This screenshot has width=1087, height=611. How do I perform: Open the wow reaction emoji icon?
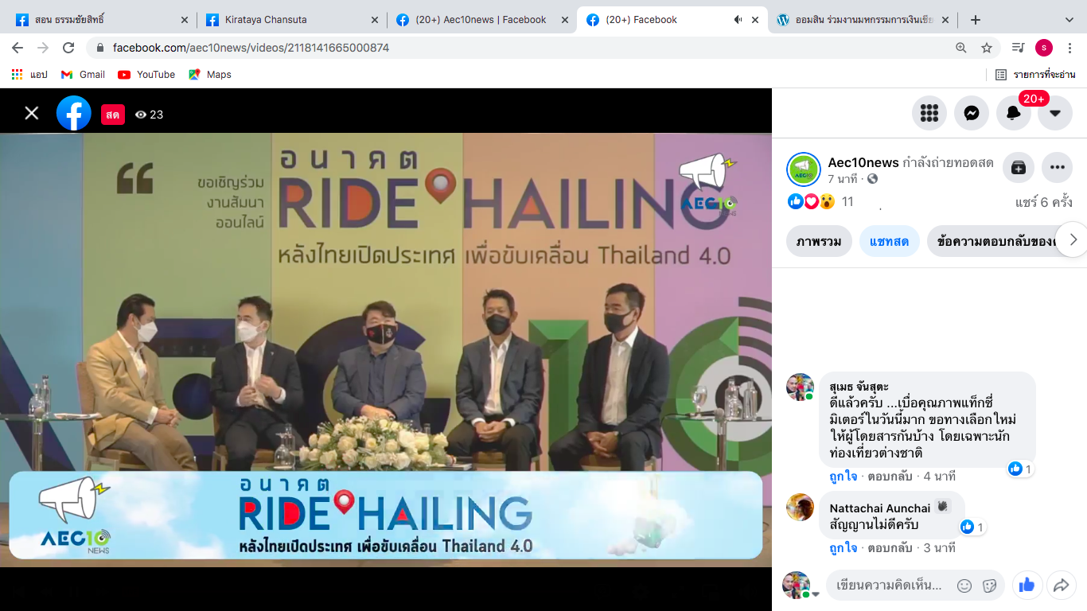(828, 201)
